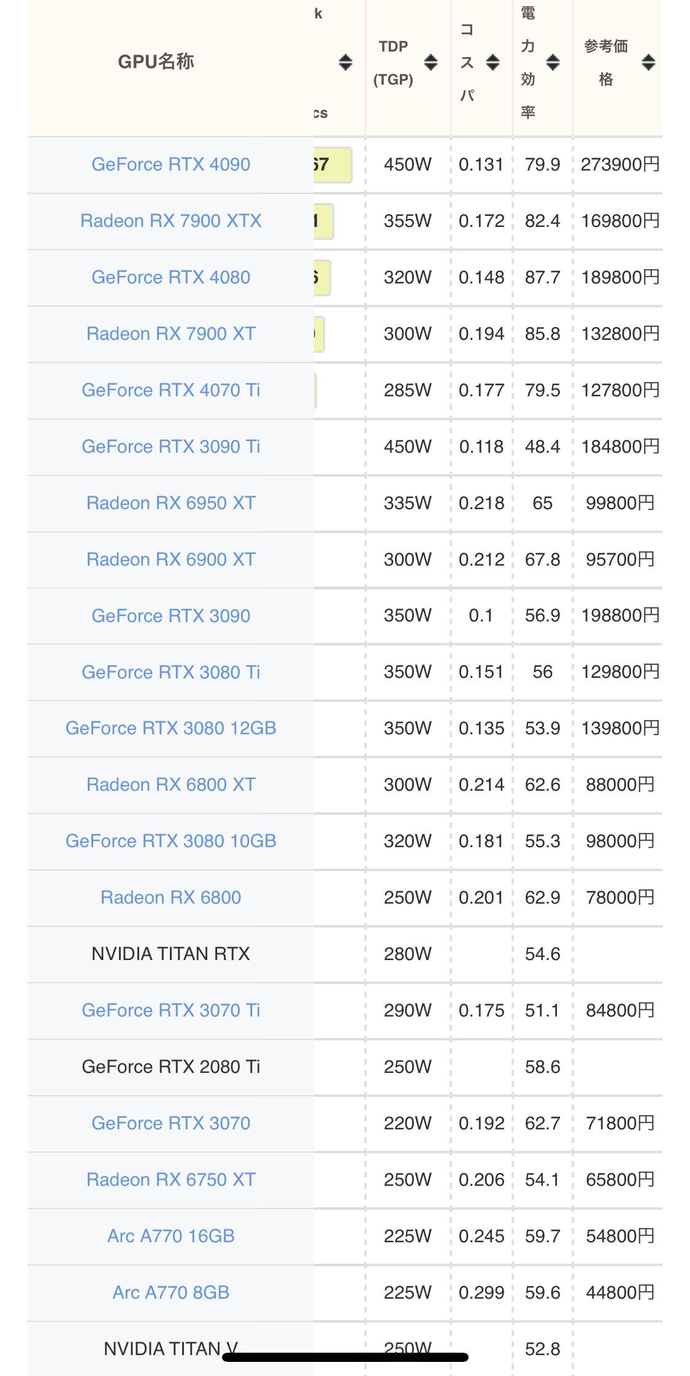
Task: Open GeForce RTX 3080 10GB link
Action: [171, 841]
